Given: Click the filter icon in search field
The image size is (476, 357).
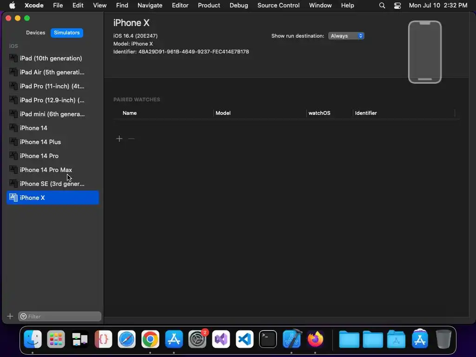Looking at the screenshot, I should click(23, 316).
